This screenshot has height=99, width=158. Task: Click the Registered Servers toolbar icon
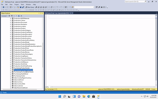point(97,7)
